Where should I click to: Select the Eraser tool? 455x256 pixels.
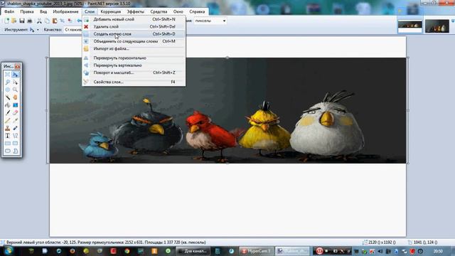(15, 112)
